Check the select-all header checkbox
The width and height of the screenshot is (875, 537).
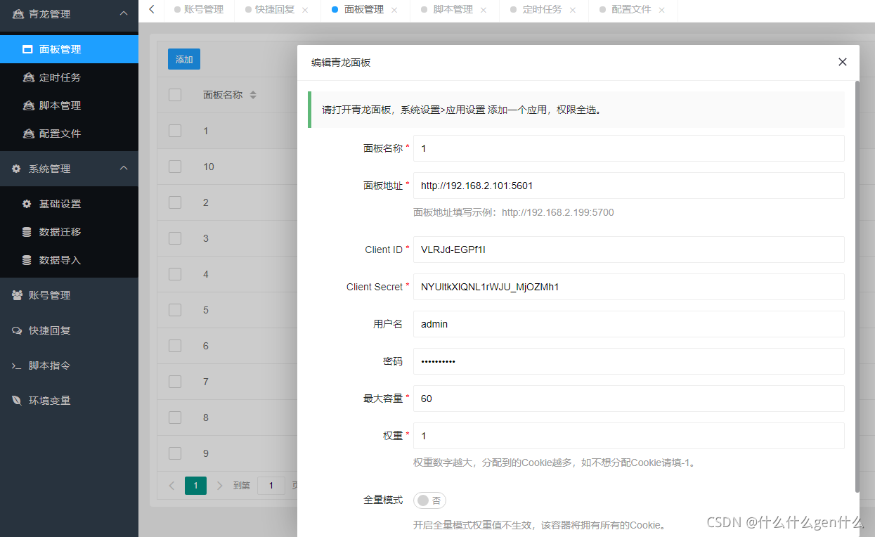(x=175, y=95)
